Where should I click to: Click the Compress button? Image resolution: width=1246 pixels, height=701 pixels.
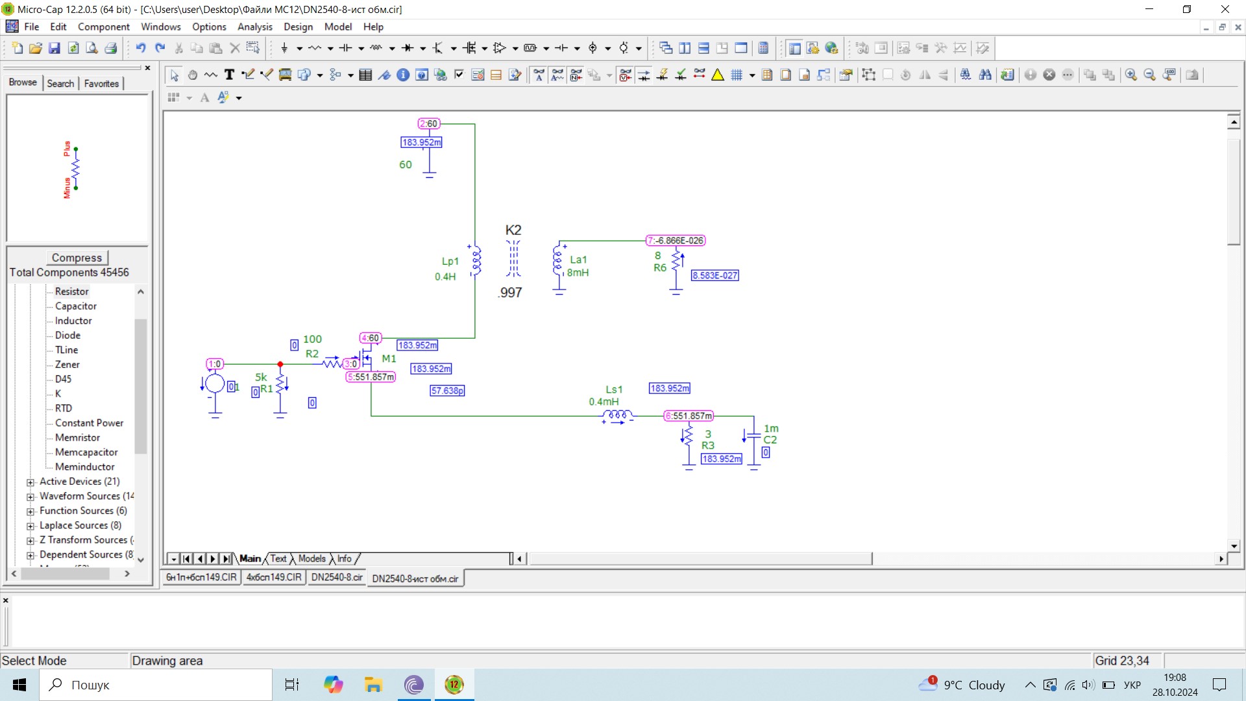point(77,258)
